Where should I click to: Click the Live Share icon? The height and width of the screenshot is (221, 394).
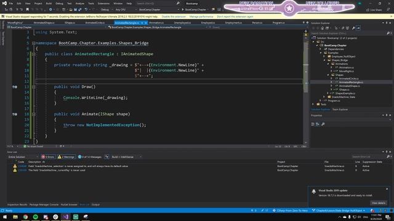(368, 10)
